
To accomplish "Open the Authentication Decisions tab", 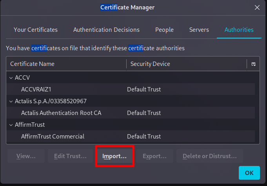I will 106,30.
